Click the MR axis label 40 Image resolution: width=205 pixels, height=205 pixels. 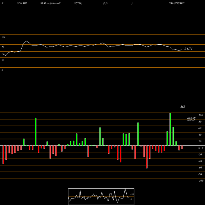coord(200,135)
